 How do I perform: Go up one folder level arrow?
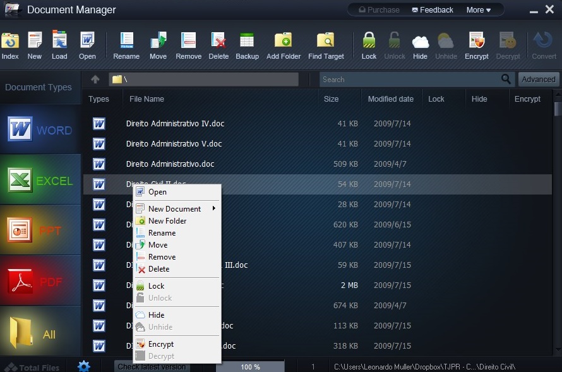[95, 79]
